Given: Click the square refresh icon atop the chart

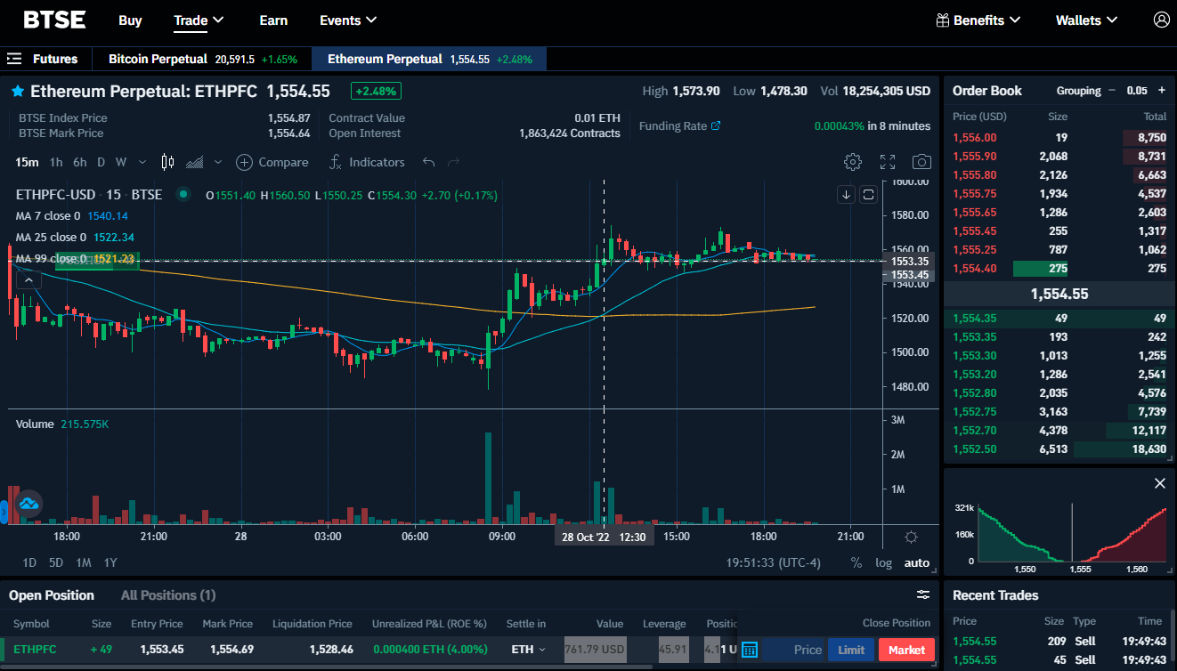Looking at the screenshot, I should [869, 195].
